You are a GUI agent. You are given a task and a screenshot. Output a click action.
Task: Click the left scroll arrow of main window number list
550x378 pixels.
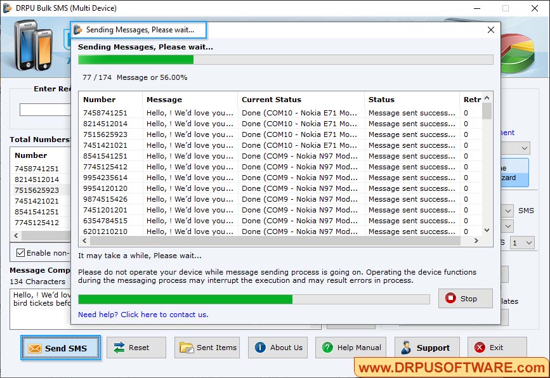click(16, 236)
